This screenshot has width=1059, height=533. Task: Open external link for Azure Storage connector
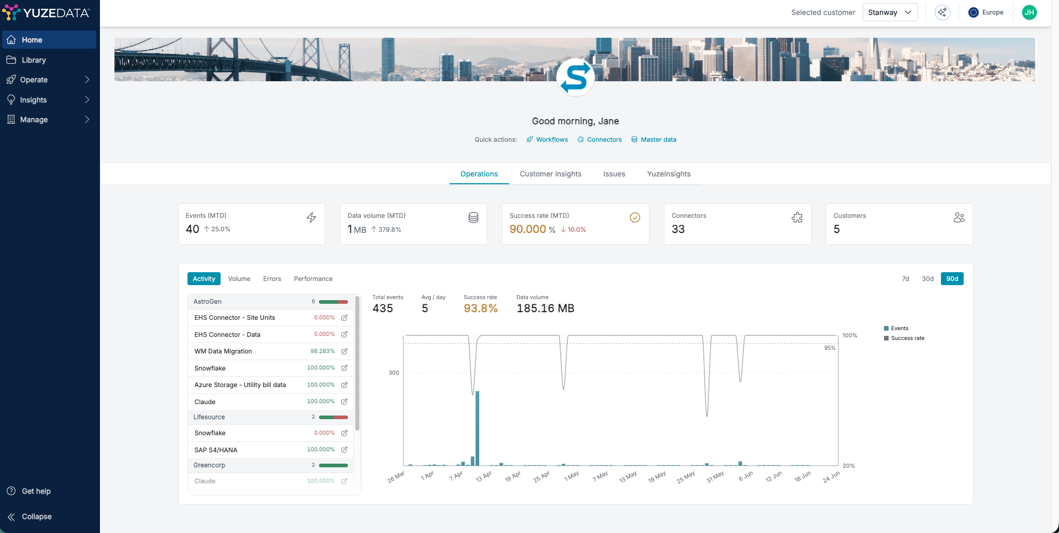344,385
